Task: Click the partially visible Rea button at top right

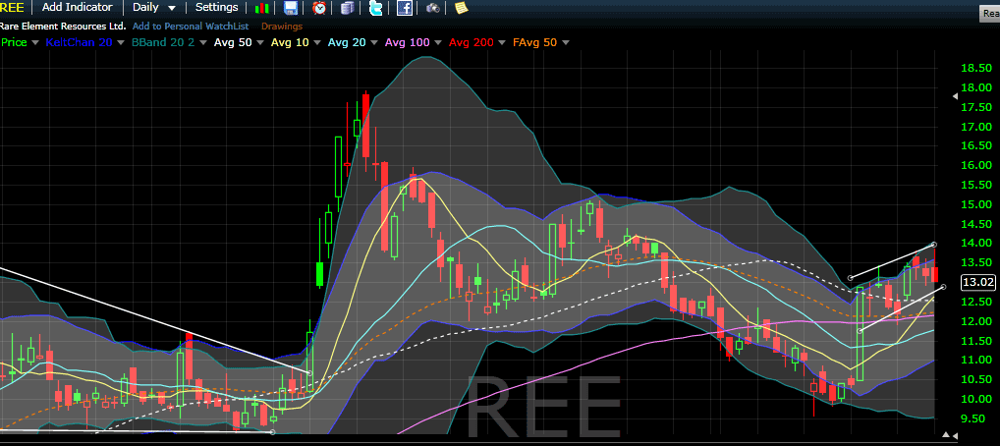Action: coord(989,14)
